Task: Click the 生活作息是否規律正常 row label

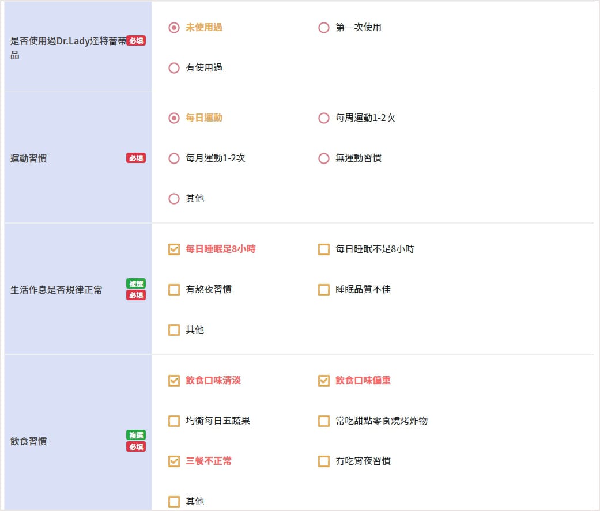Action: [x=56, y=290]
